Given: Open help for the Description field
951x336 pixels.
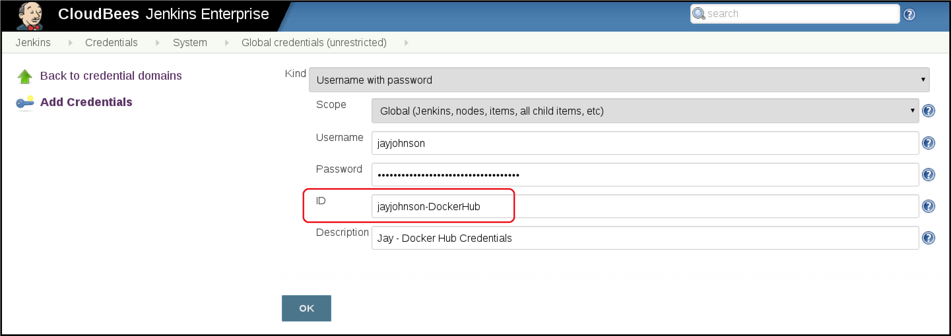Looking at the screenshot, I should click(x=929, y=238).
